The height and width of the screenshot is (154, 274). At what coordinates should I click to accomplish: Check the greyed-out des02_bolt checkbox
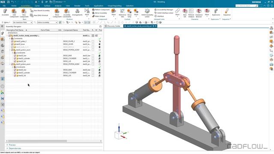[12, 47]
